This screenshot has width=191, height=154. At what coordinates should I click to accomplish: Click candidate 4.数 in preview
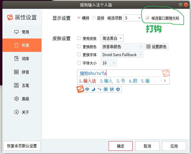(x=133, y=81)
